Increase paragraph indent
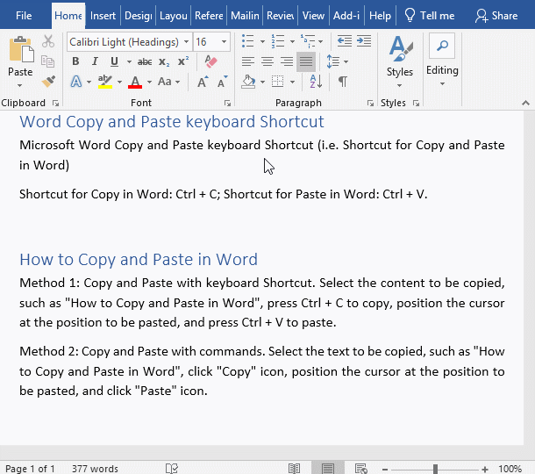The image size is (535, 474). coord(364,41)
